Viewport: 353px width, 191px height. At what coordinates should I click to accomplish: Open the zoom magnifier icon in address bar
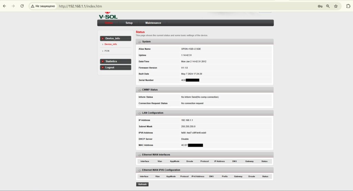pos(328,6)
